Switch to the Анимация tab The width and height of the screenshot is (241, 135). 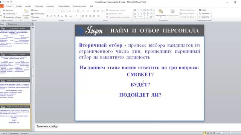(x=50, y=6)
